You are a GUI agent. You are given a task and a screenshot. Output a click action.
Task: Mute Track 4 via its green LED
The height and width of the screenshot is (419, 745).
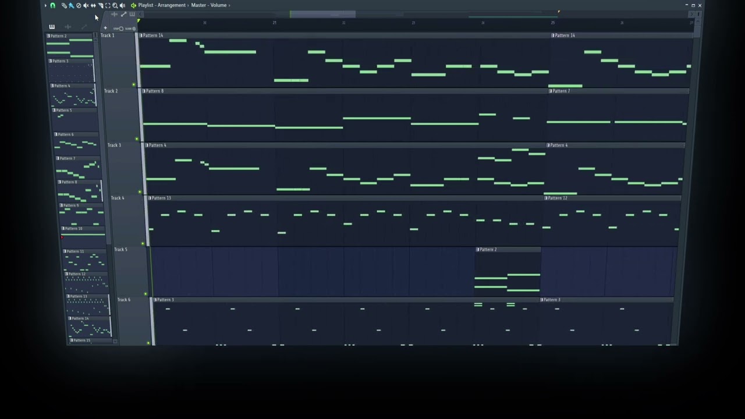tap(143, 244)
